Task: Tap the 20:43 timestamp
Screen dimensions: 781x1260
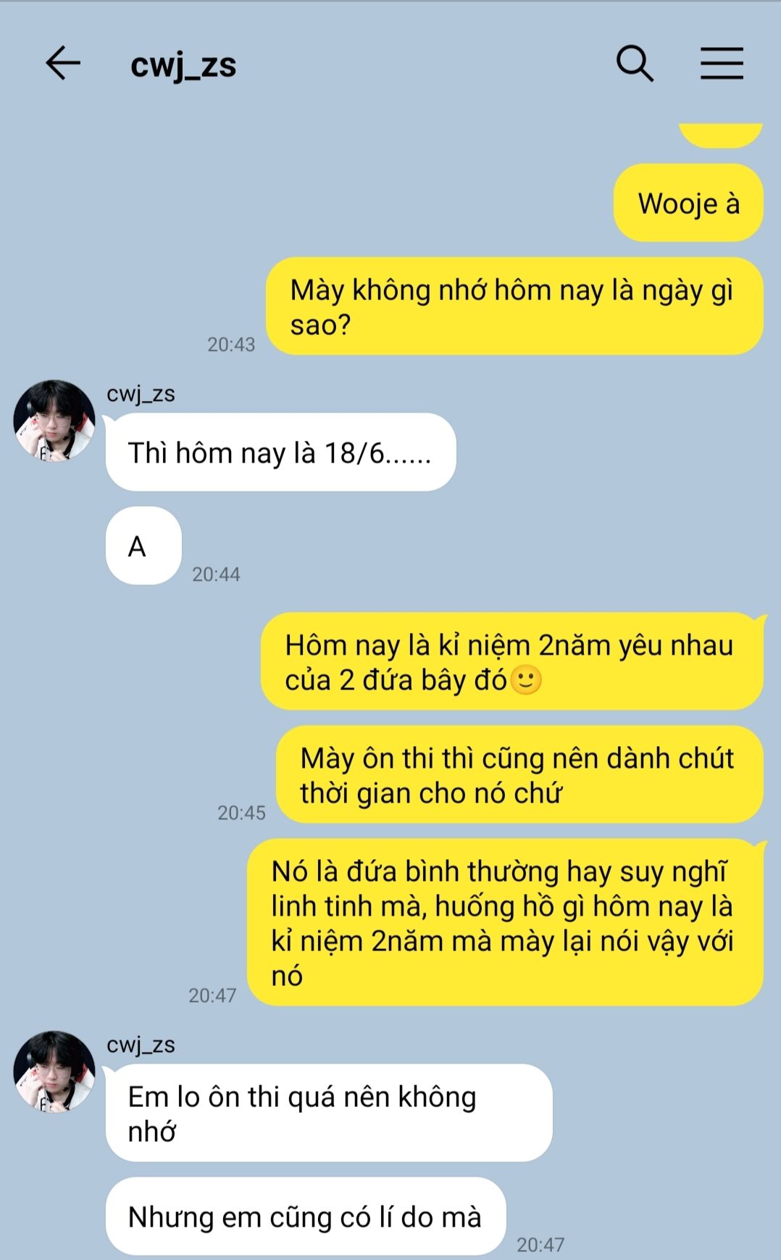Action: pyautogui.click(x=231, y=344)
